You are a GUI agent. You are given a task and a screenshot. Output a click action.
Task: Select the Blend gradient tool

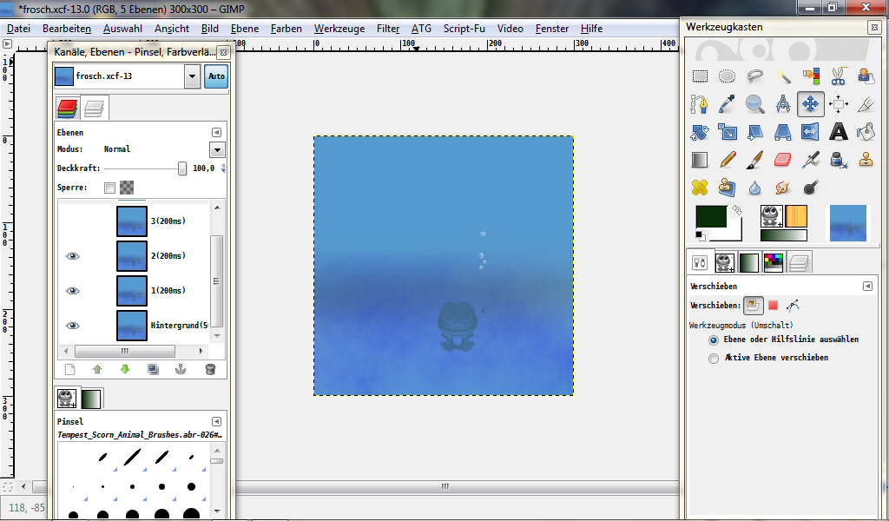point(700,160)
